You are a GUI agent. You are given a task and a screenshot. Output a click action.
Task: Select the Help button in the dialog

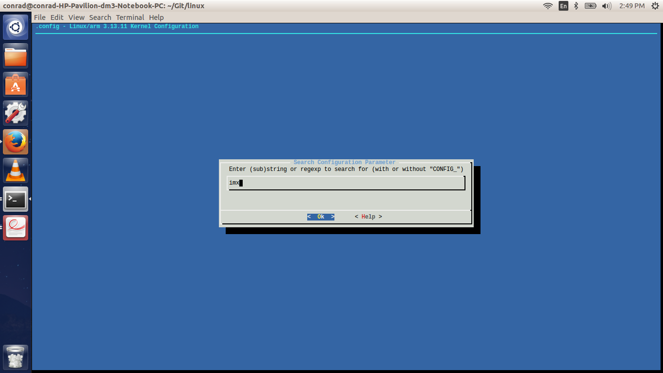[368, 217]
